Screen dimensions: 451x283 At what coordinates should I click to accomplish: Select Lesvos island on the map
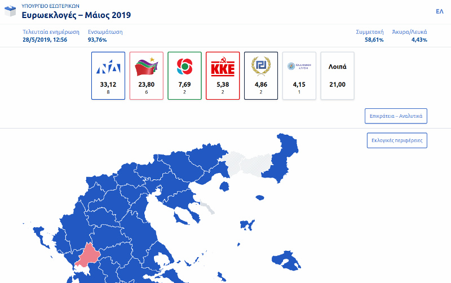tap(286, 260)
